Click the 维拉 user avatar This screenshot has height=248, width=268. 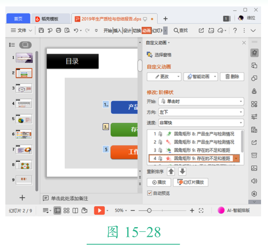click(241, 18)
